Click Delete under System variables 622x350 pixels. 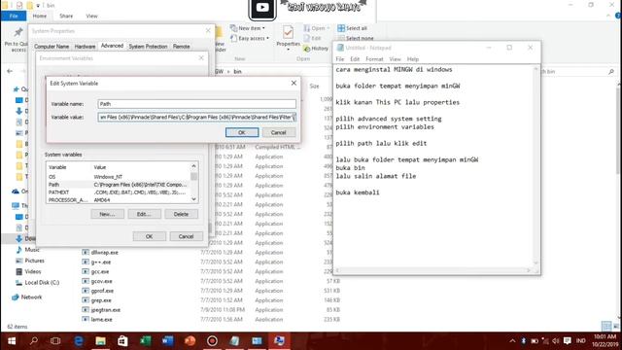tap(182, 214)
